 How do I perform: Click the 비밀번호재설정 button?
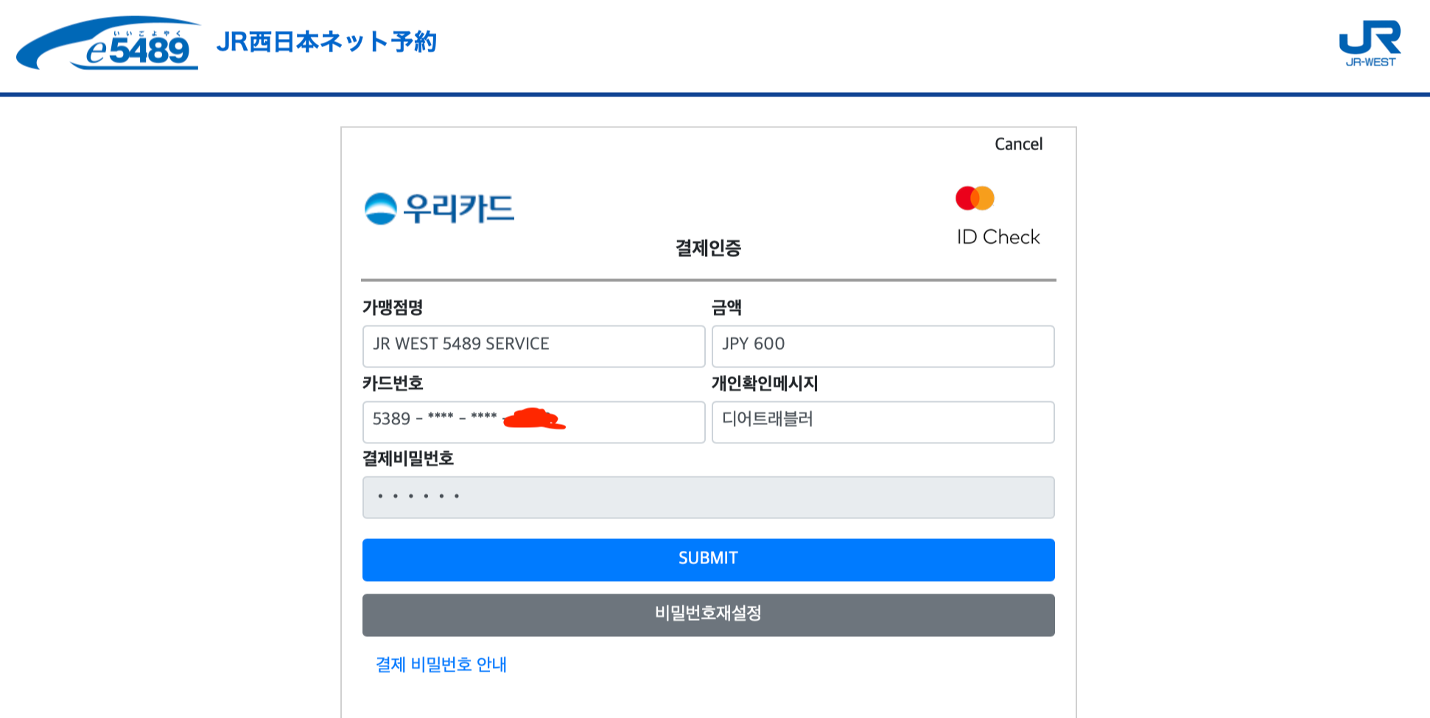708,615
